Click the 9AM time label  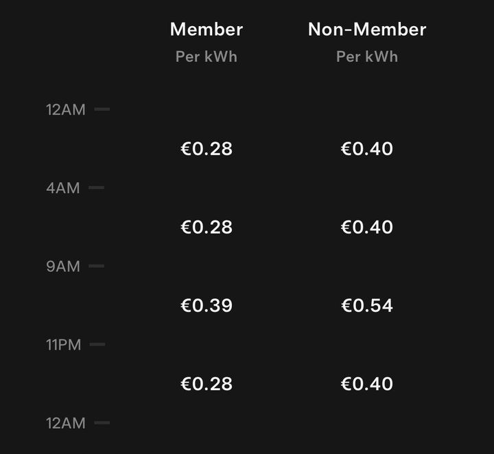point(63,266)
